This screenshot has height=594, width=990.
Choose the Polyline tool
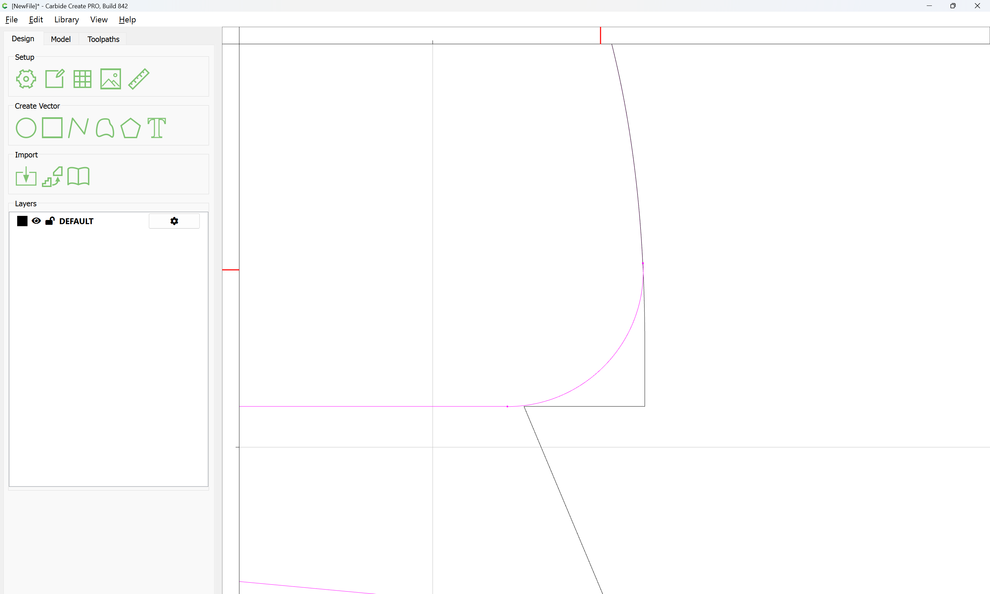pyautogui.click(x=78, y=128)
